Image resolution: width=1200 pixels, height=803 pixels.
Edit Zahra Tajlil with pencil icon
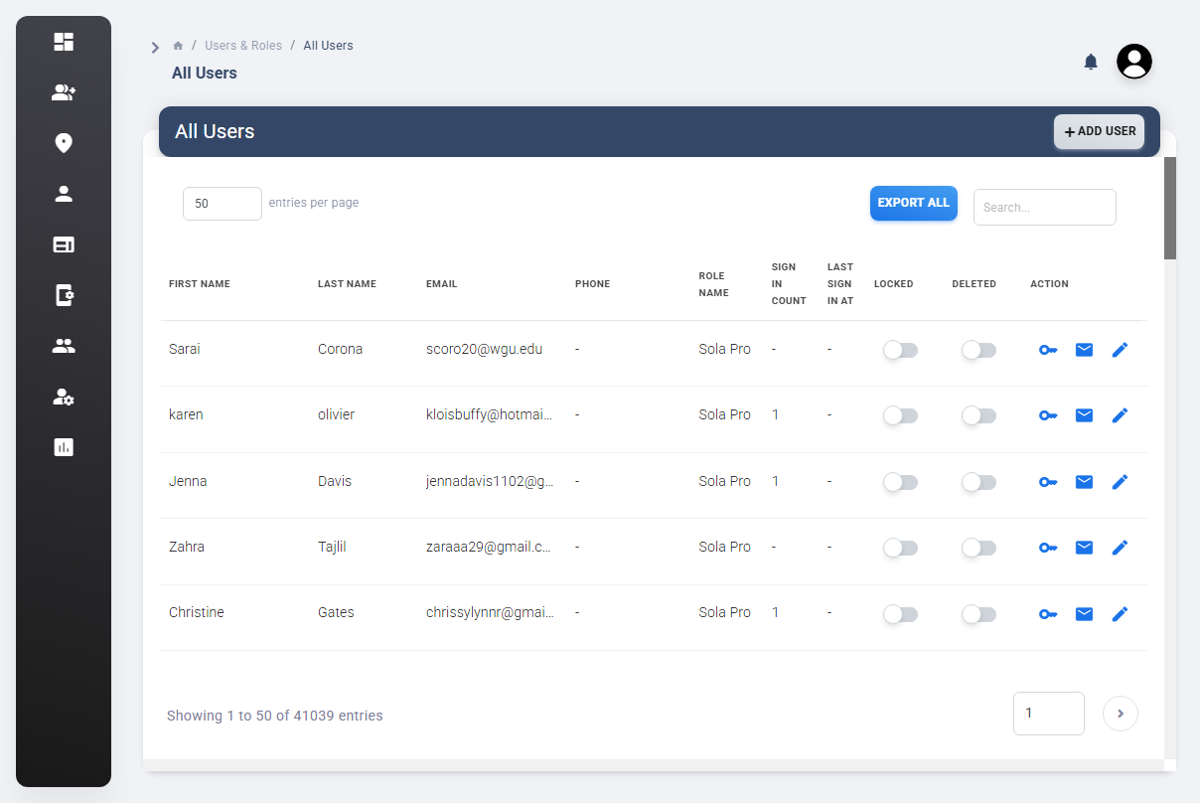tap(1120, 548)
